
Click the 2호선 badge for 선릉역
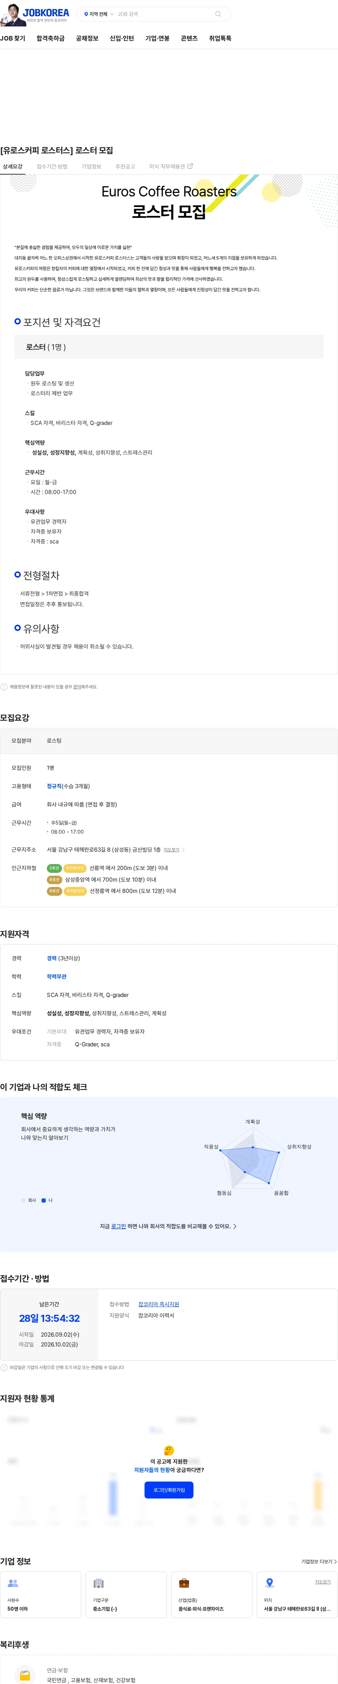(54, 868)
